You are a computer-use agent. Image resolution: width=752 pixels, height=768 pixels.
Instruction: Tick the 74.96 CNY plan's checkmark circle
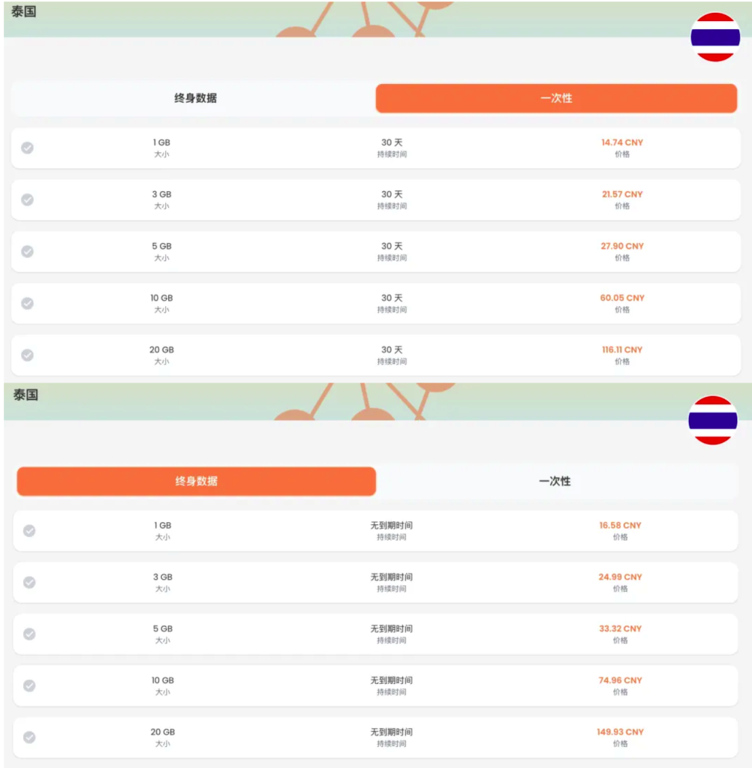pyautogui.click(x=29, y=685)
